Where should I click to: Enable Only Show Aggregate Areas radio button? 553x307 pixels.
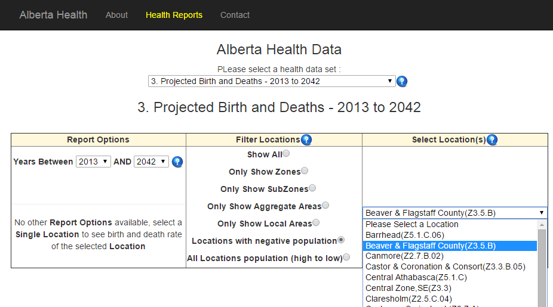(325, 205)
